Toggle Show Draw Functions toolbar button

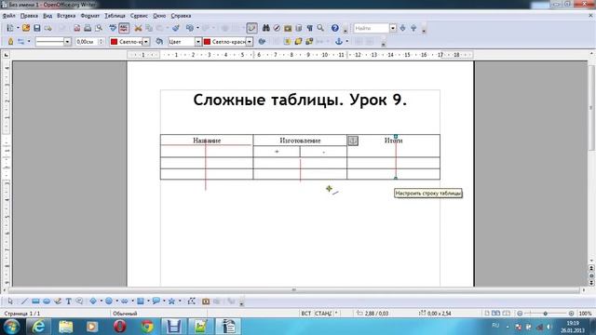point(251,28)
